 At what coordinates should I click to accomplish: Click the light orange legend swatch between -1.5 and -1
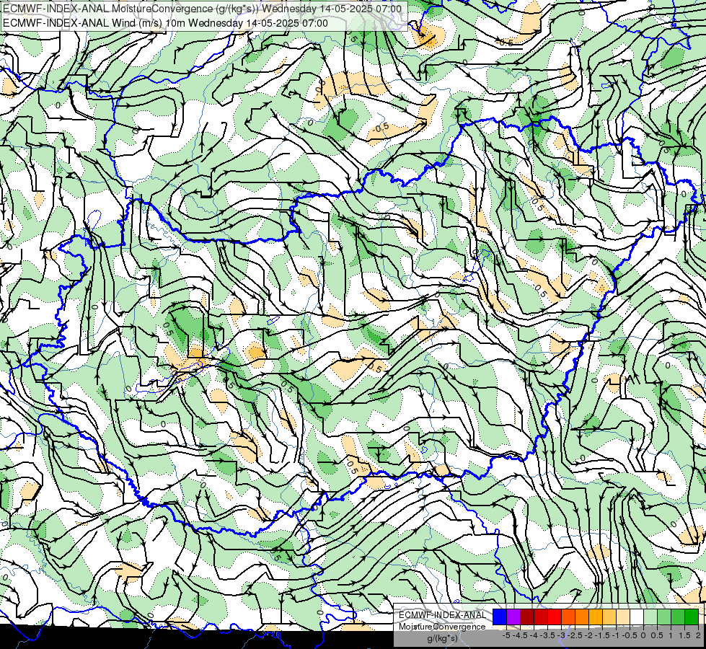point(609,617)
